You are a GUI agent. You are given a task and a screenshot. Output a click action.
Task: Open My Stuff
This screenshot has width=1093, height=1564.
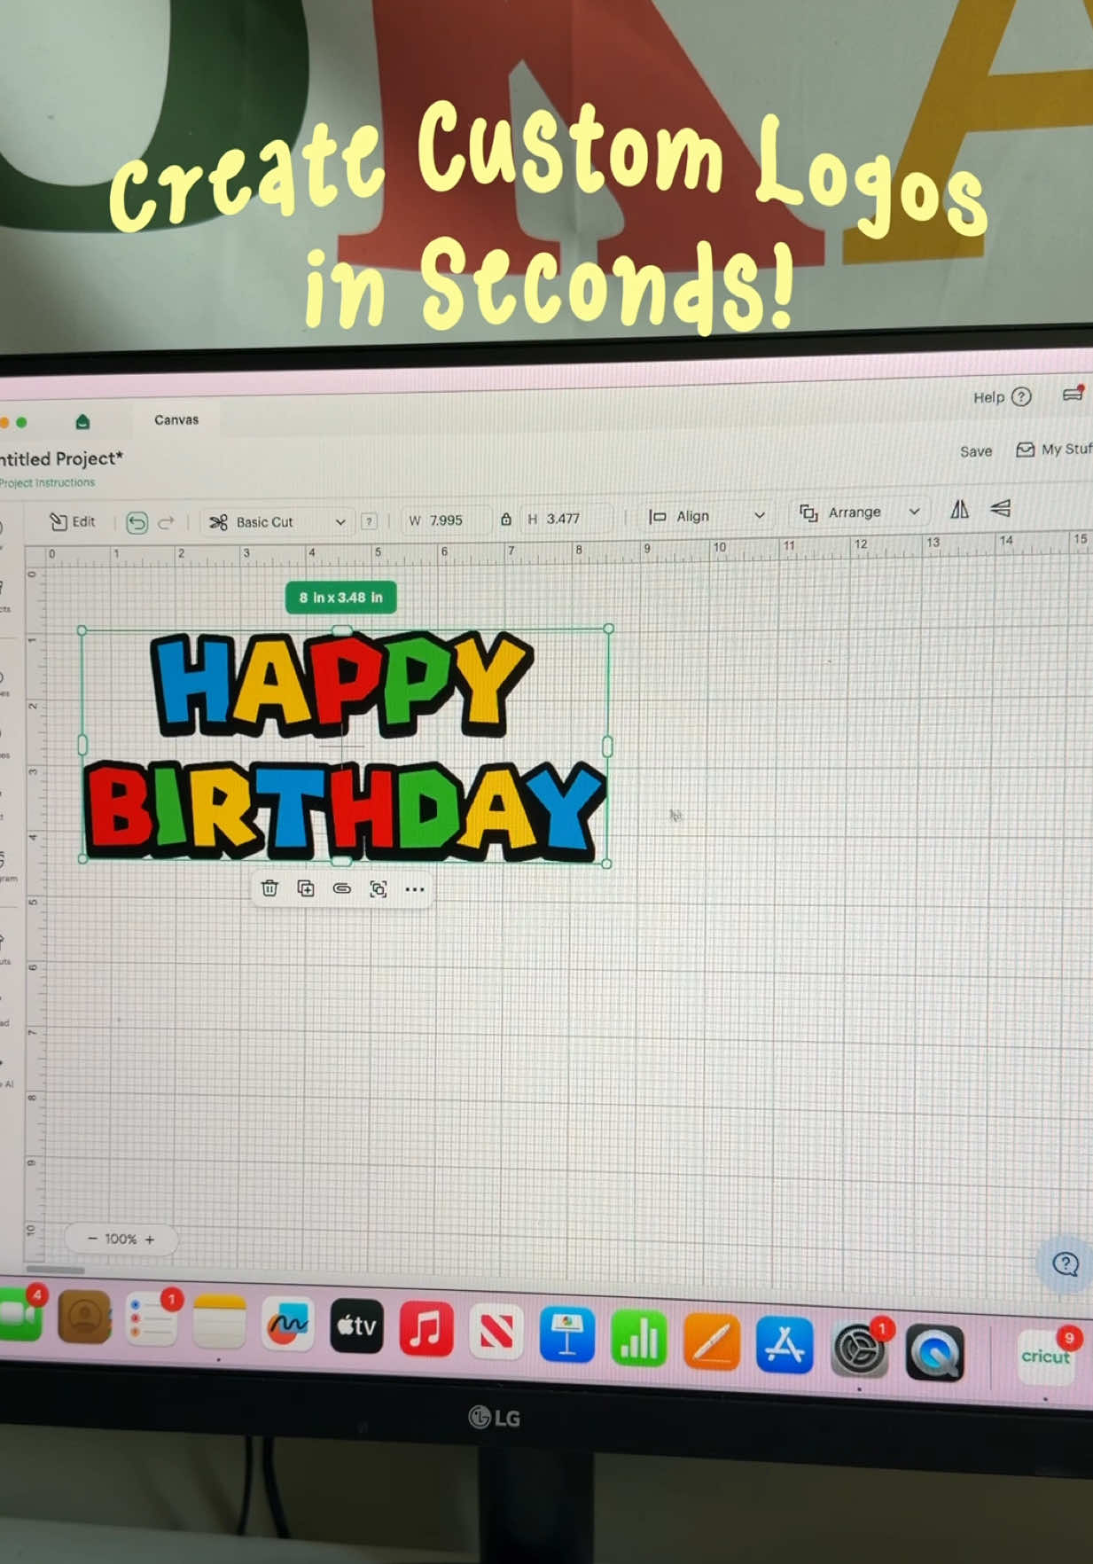click(1054, 450)
